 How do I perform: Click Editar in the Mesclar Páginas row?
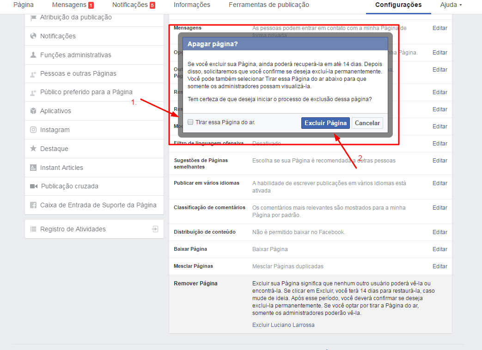(x=440, y=266)
